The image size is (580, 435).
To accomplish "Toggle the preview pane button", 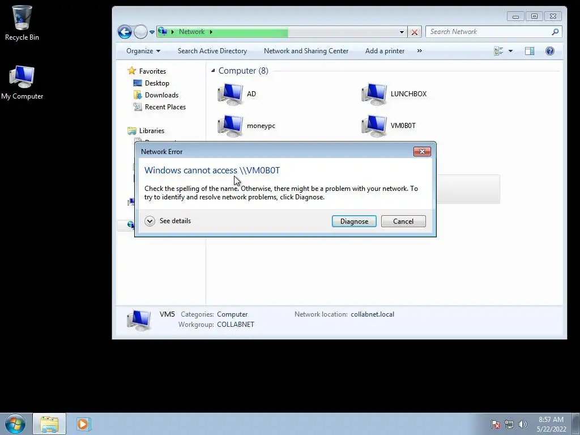I will [x=530, y=51].
